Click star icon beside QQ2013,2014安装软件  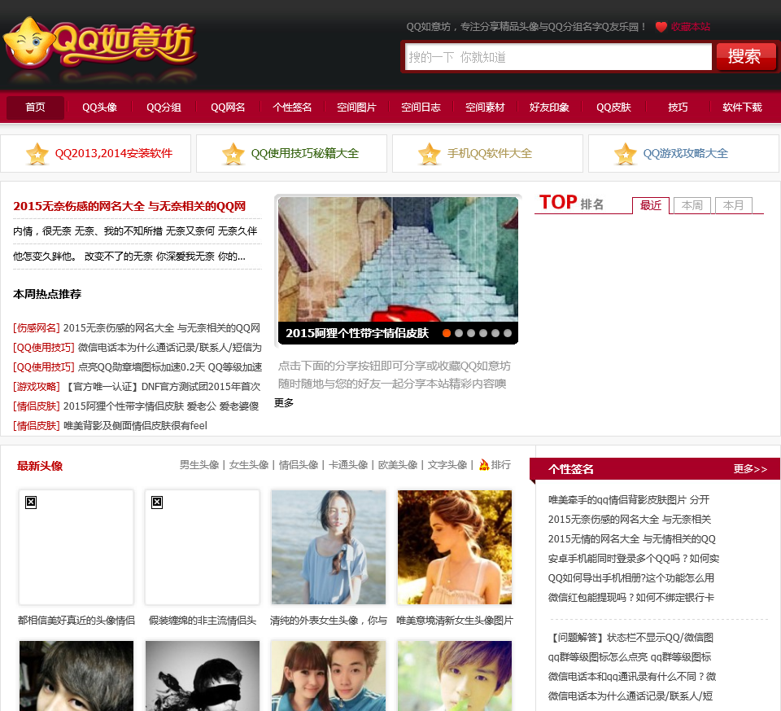tap(37, 154)
